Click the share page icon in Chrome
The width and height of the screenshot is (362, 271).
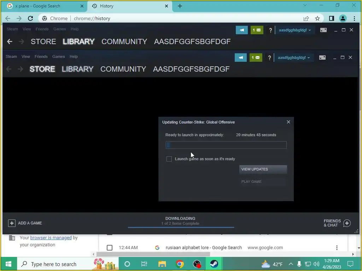click(306, 18)
